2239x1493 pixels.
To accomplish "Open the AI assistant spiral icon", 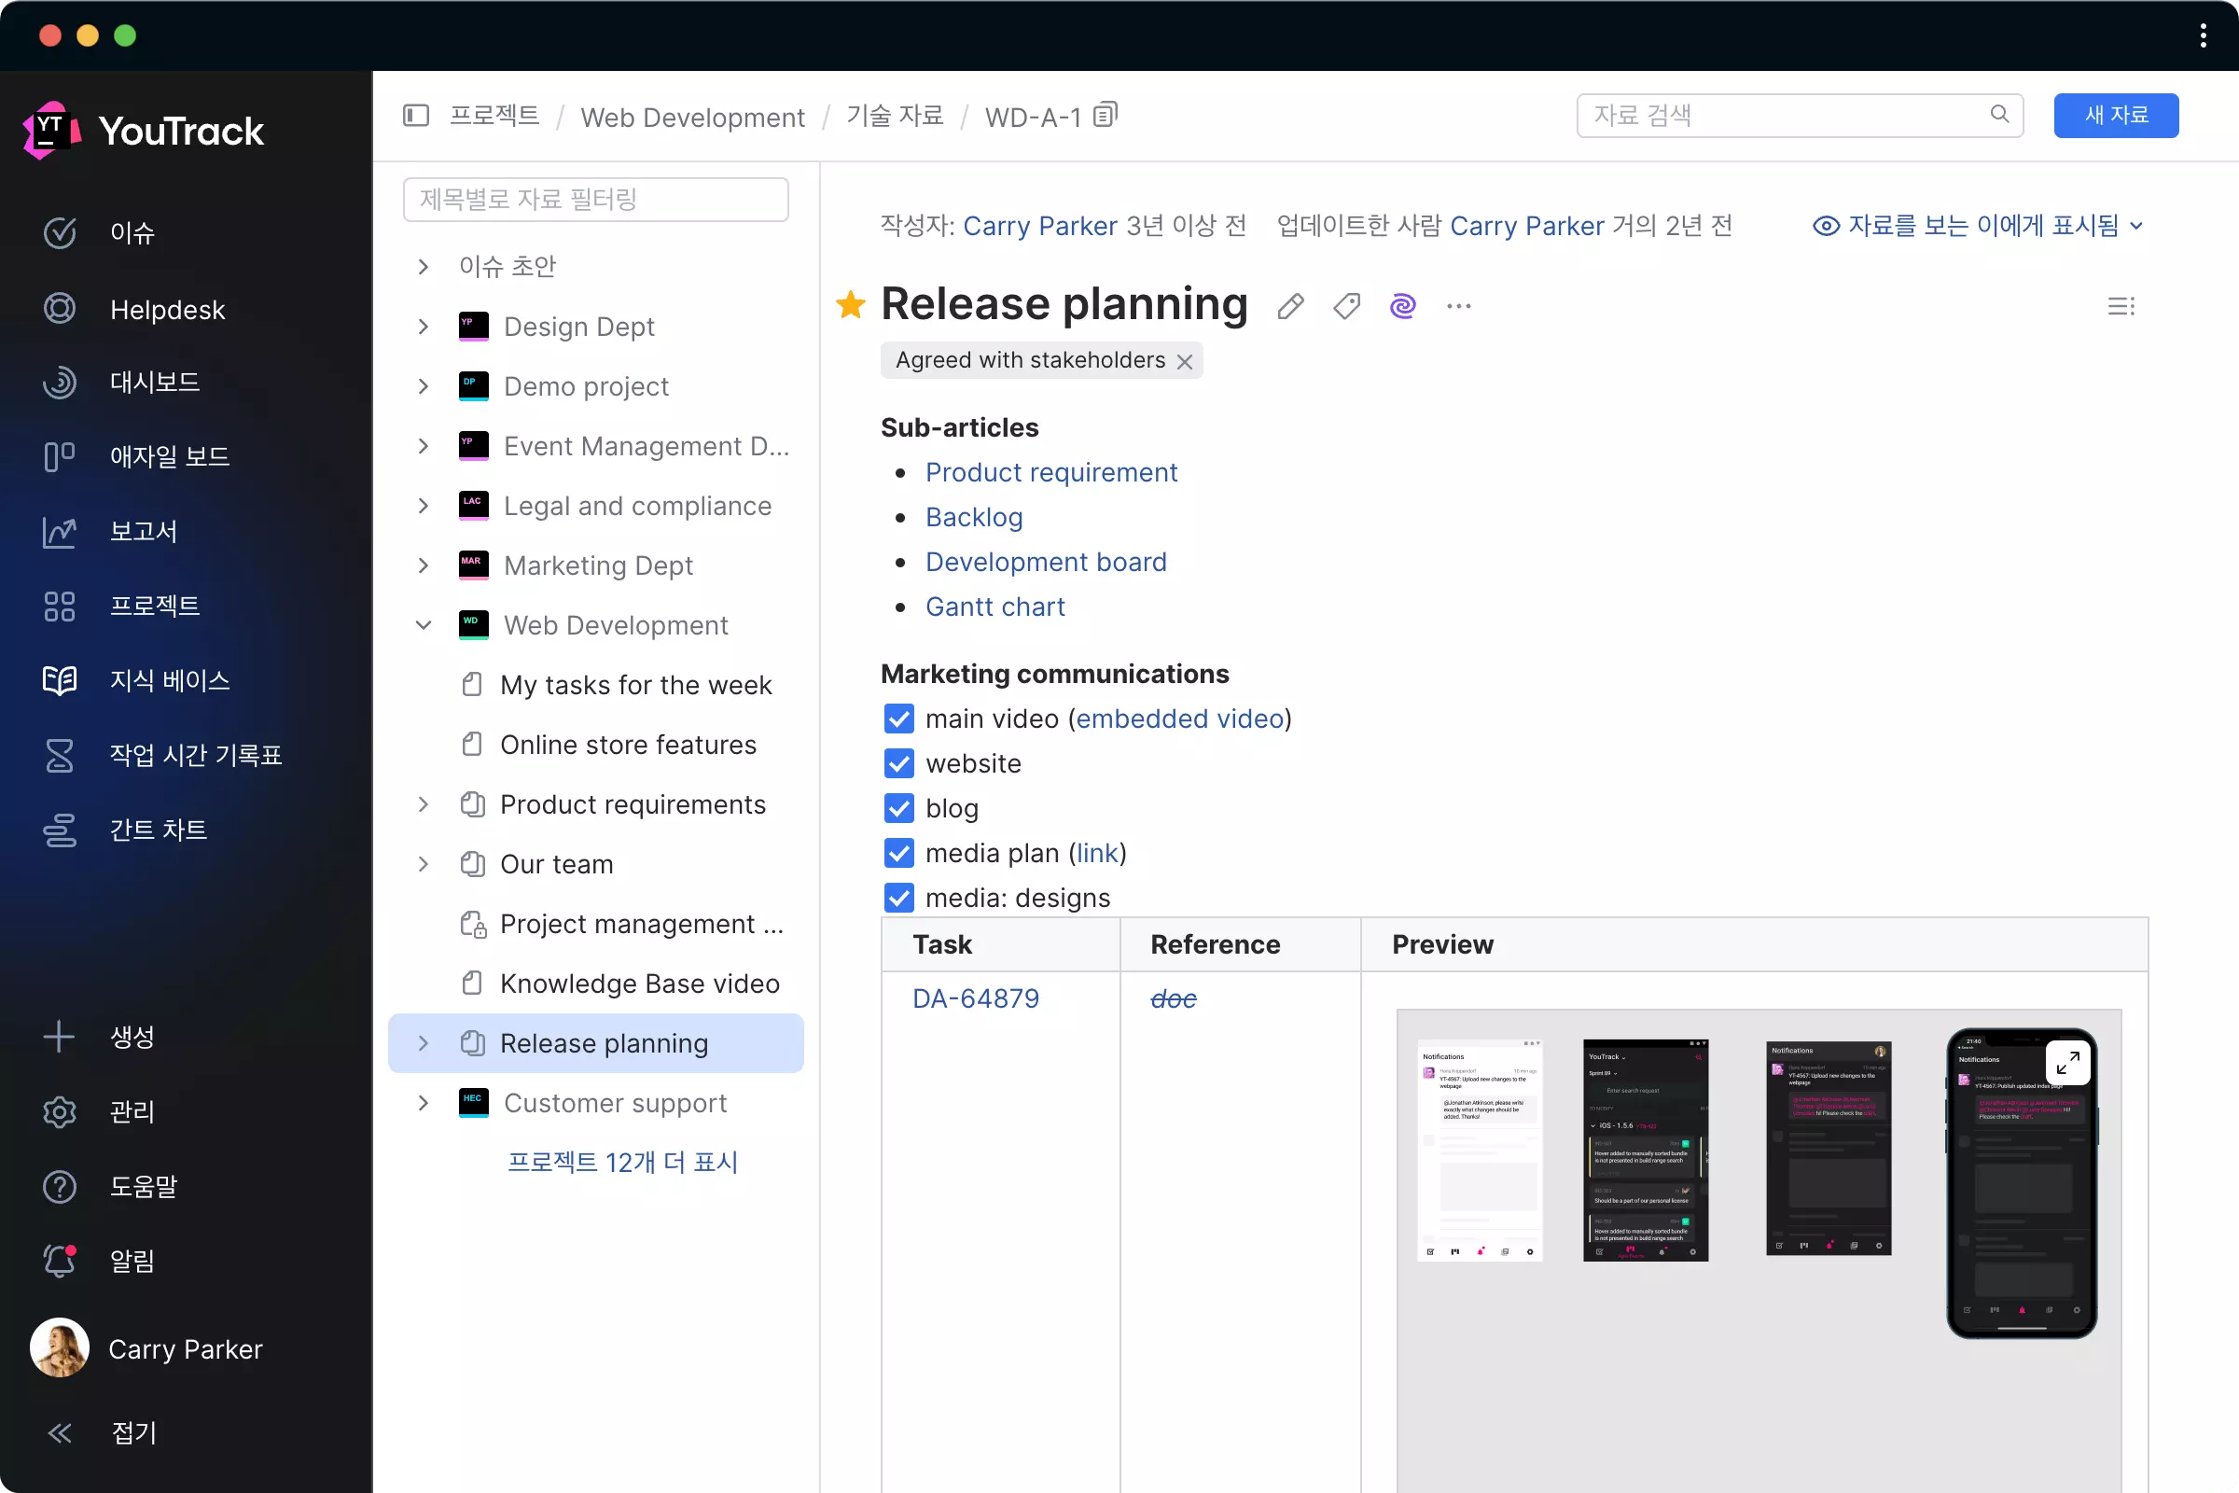I will coord(1402,307).
